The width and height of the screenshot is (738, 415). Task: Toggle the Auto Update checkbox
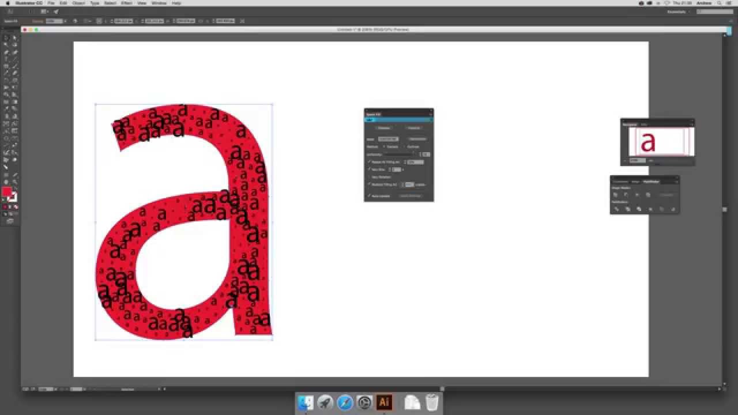pyautogui.click(x=369, y=196)
